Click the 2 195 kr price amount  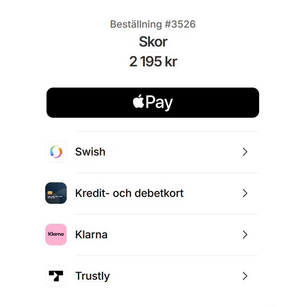pyautogui.click(x=153, y=61)
